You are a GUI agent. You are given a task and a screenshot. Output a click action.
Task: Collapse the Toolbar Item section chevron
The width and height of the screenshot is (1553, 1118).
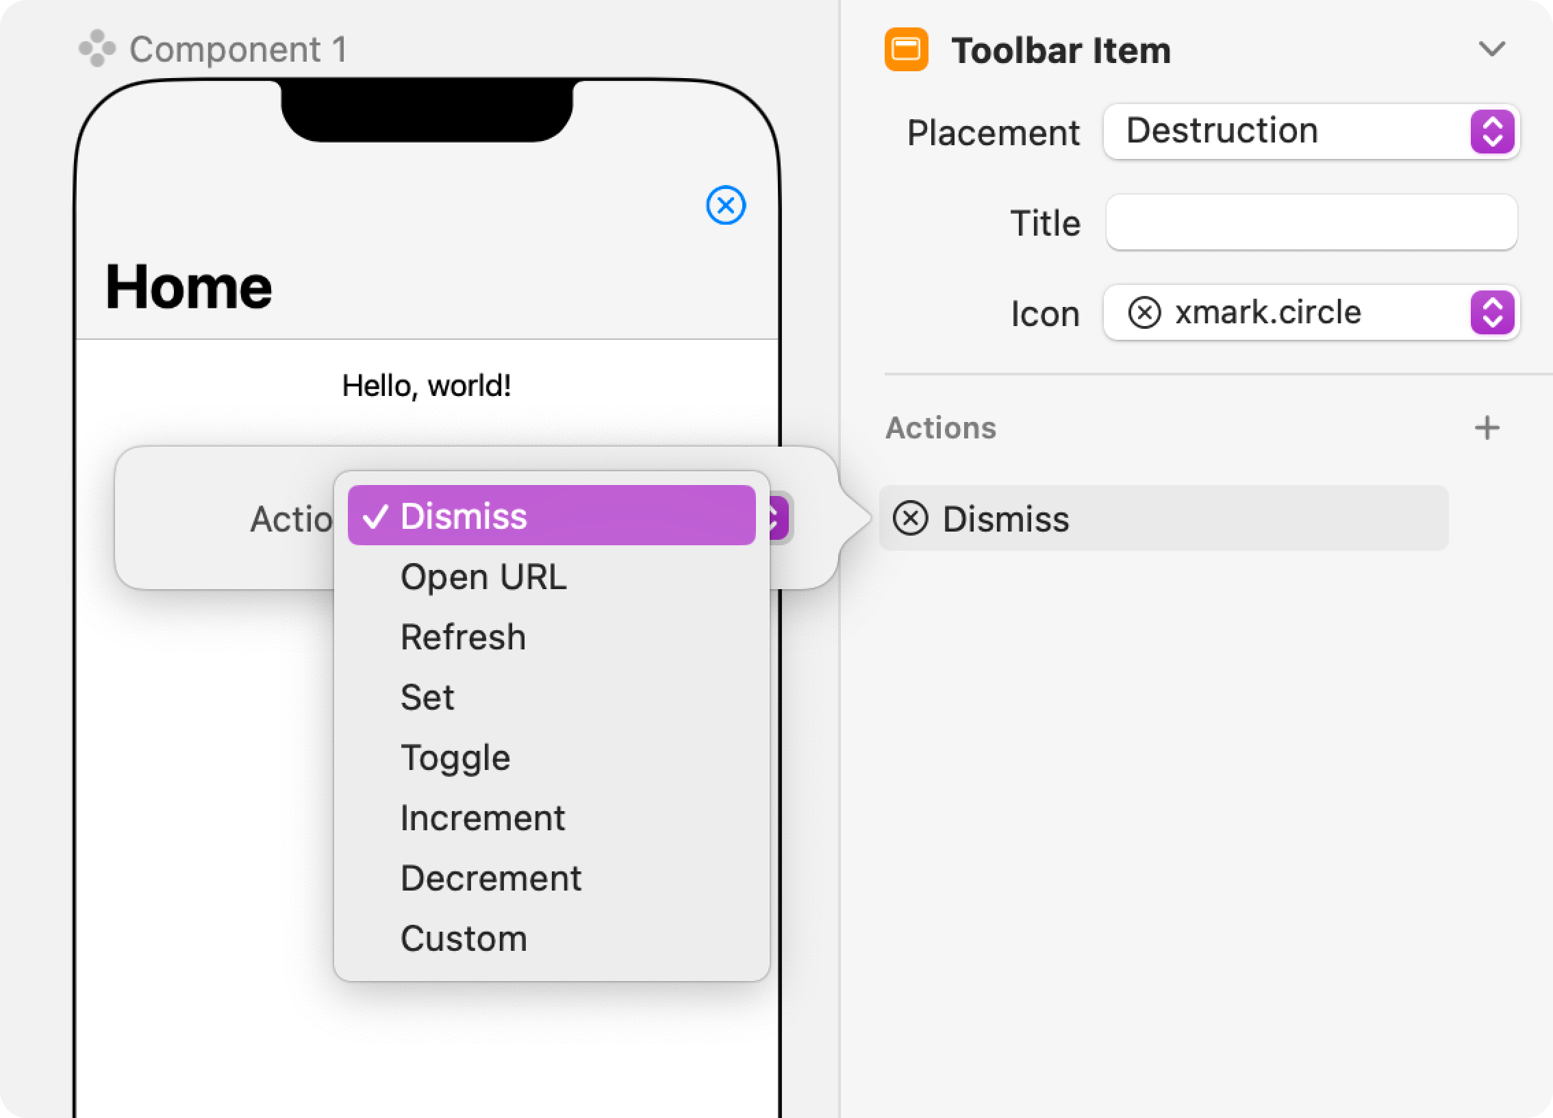[x=1491, y=49]
